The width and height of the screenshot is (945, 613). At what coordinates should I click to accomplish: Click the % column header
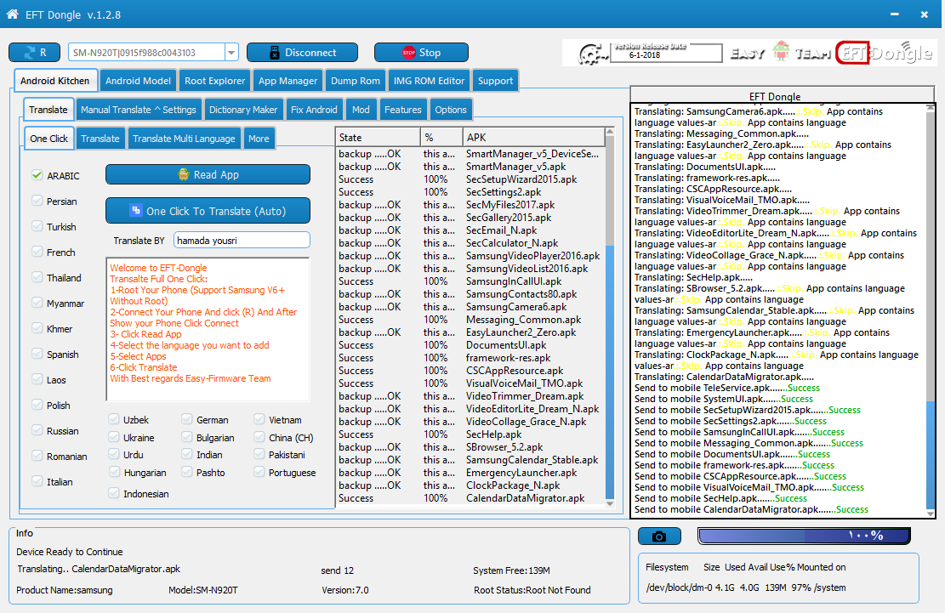coord(441,137)
